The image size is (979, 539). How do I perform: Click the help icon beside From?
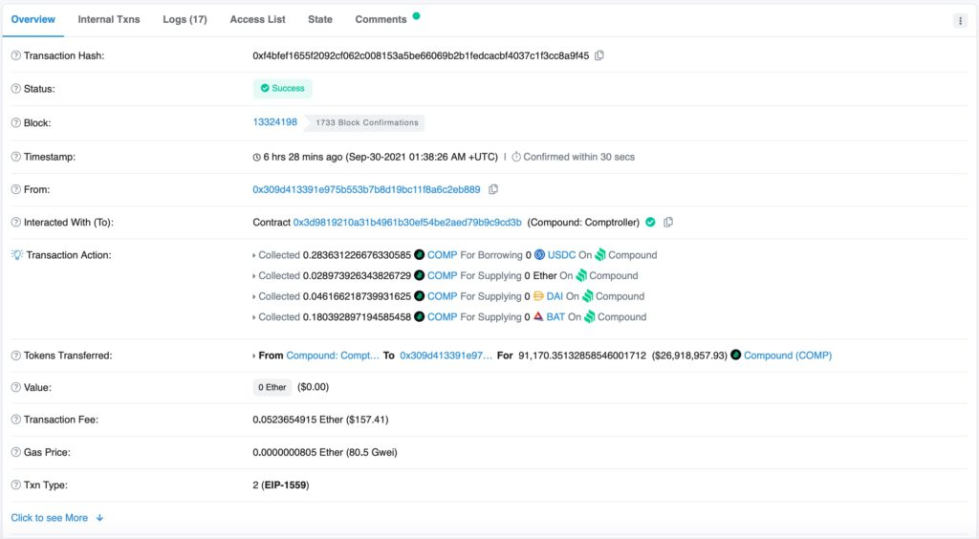(16, 189)
